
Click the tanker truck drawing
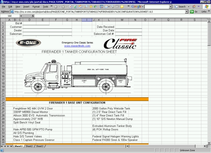pos(78,76)
